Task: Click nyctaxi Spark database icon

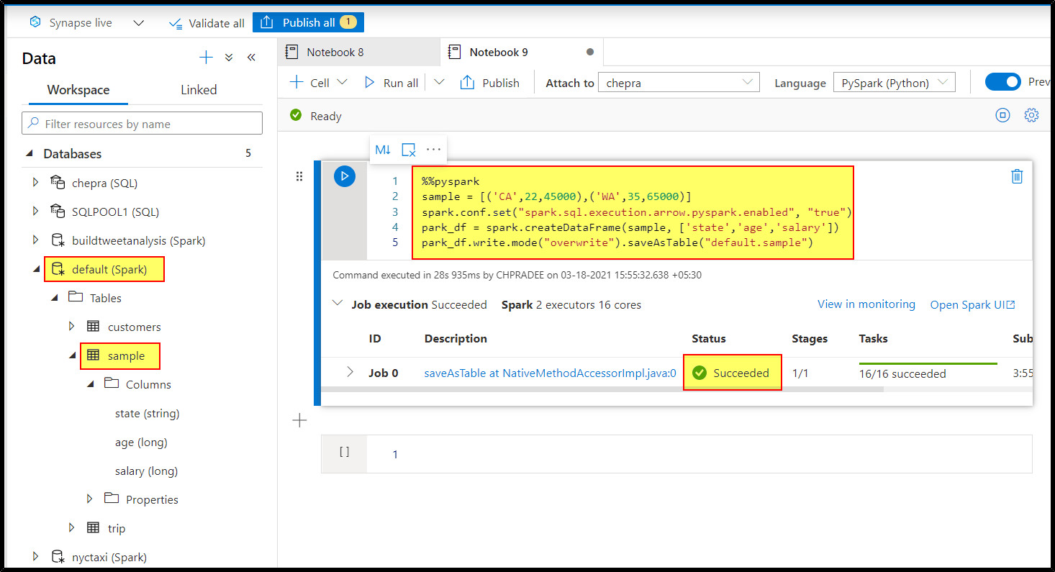Action: point(58,556)
